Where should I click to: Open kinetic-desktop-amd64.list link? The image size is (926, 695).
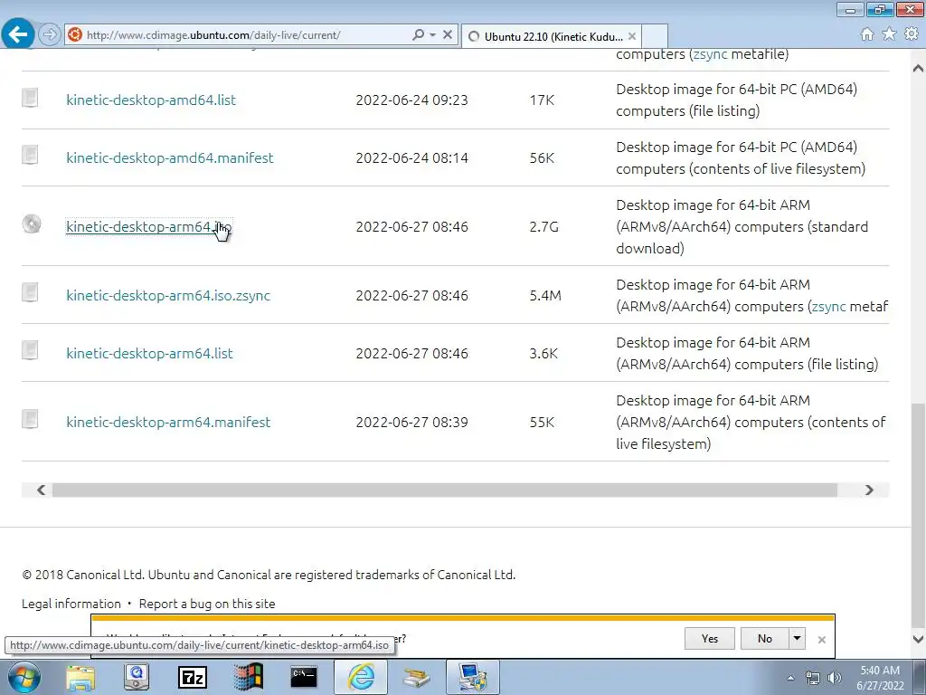[151, 100]
